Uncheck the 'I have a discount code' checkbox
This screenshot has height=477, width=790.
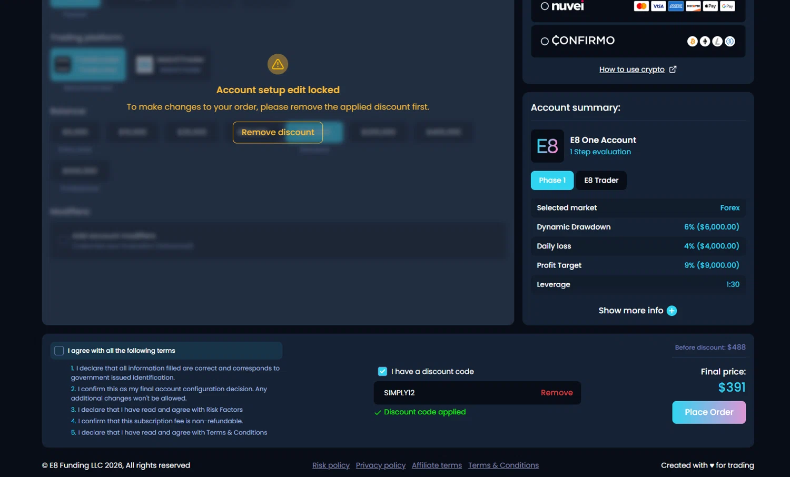(382, 372)
